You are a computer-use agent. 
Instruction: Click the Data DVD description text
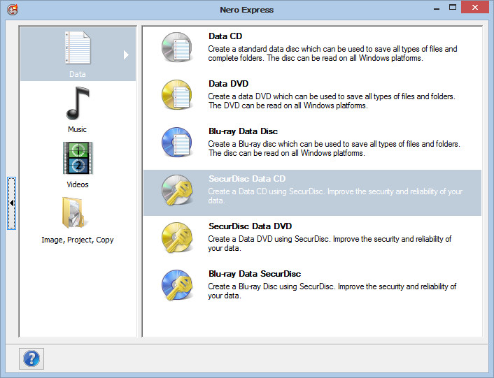[332, 101]
